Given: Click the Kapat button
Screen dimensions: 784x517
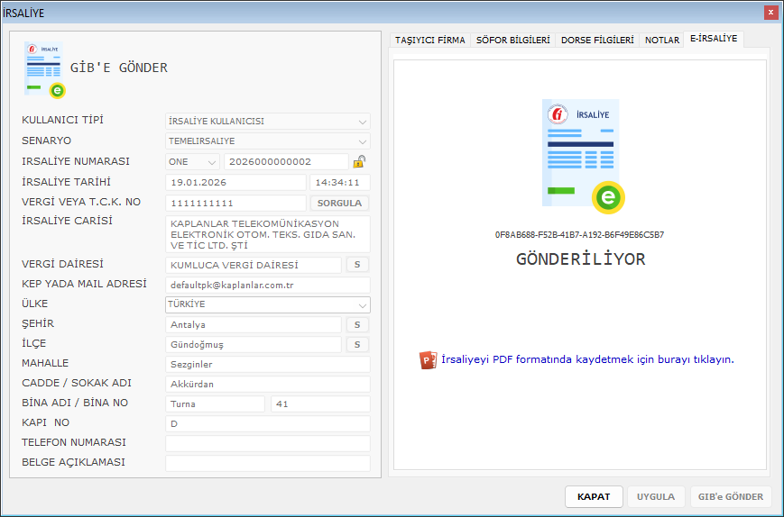Looking at the screenshot, I should pos(594,496).
